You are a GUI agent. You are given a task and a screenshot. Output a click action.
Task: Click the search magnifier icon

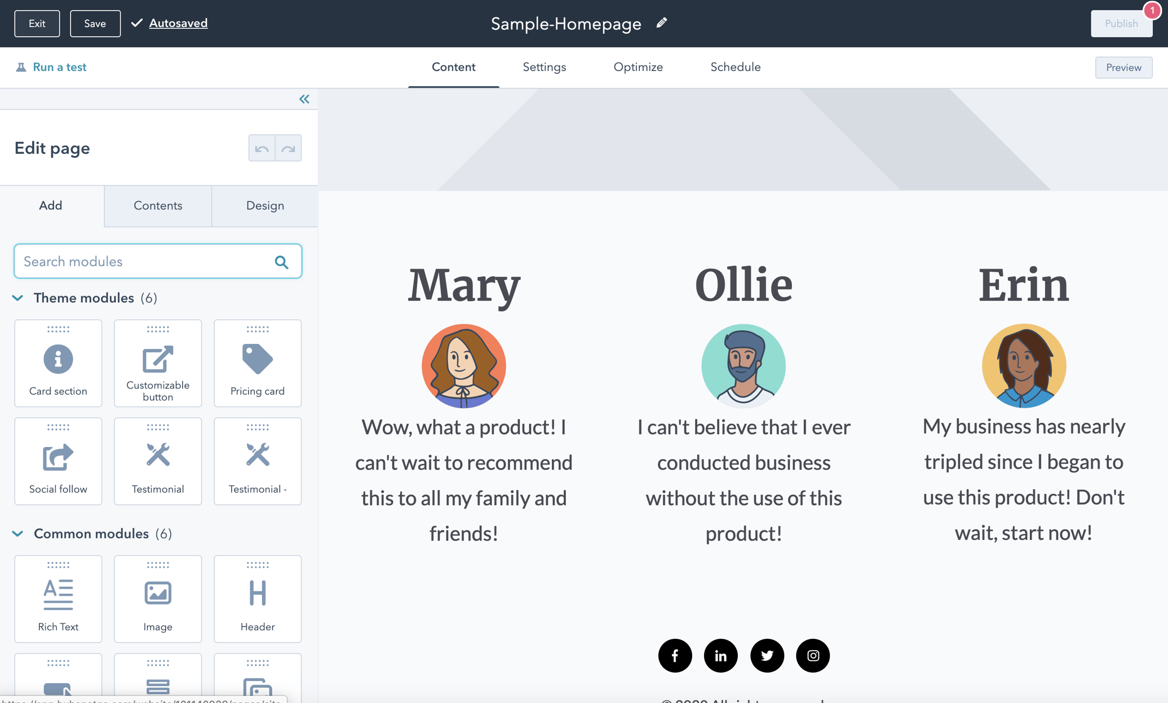tap(281, 262)
